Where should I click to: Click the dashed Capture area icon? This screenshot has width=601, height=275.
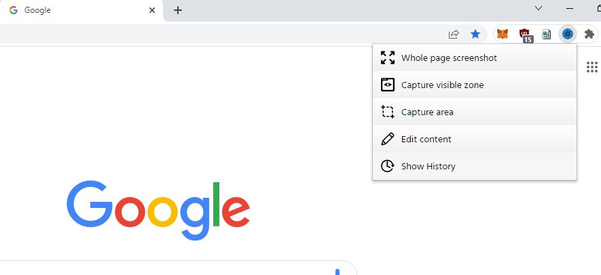click(388, 112)
